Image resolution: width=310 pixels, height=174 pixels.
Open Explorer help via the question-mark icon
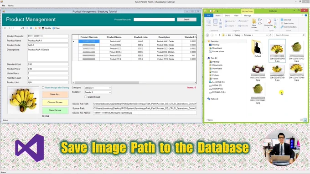306,15
